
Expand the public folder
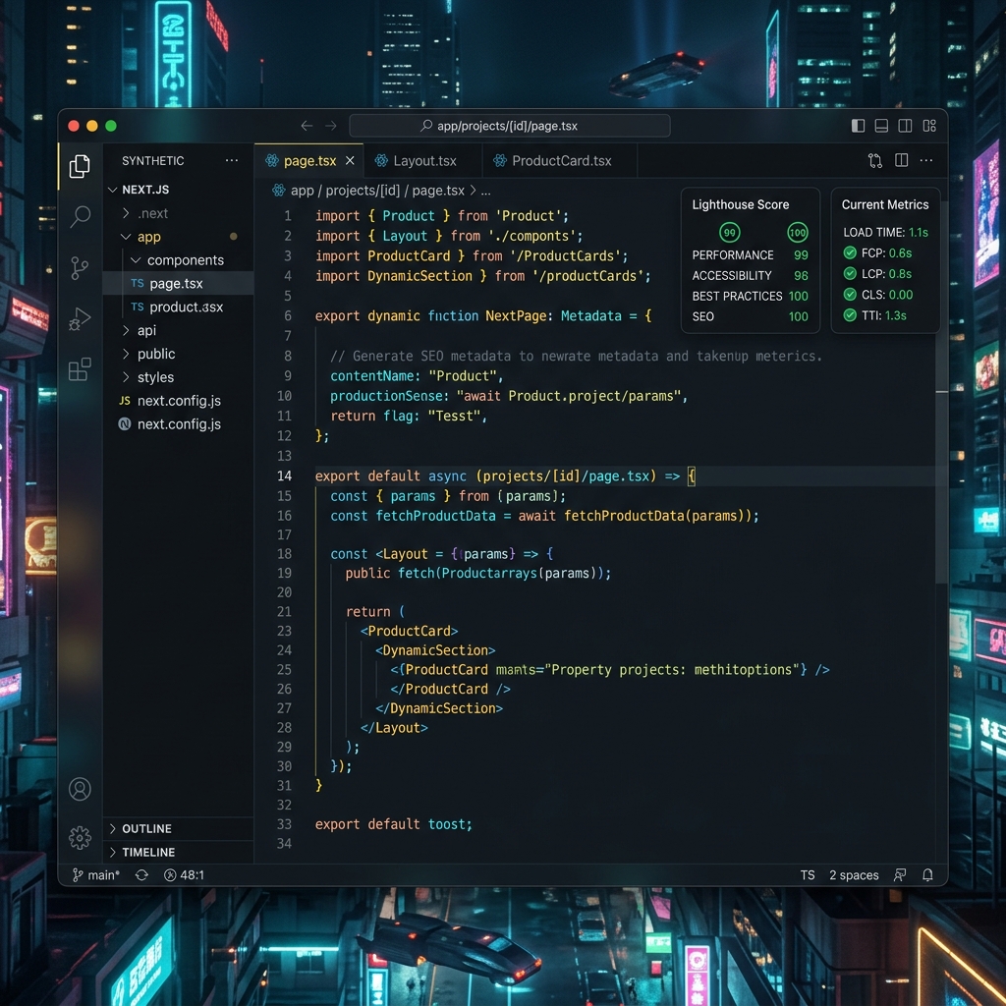coord(126,354)
